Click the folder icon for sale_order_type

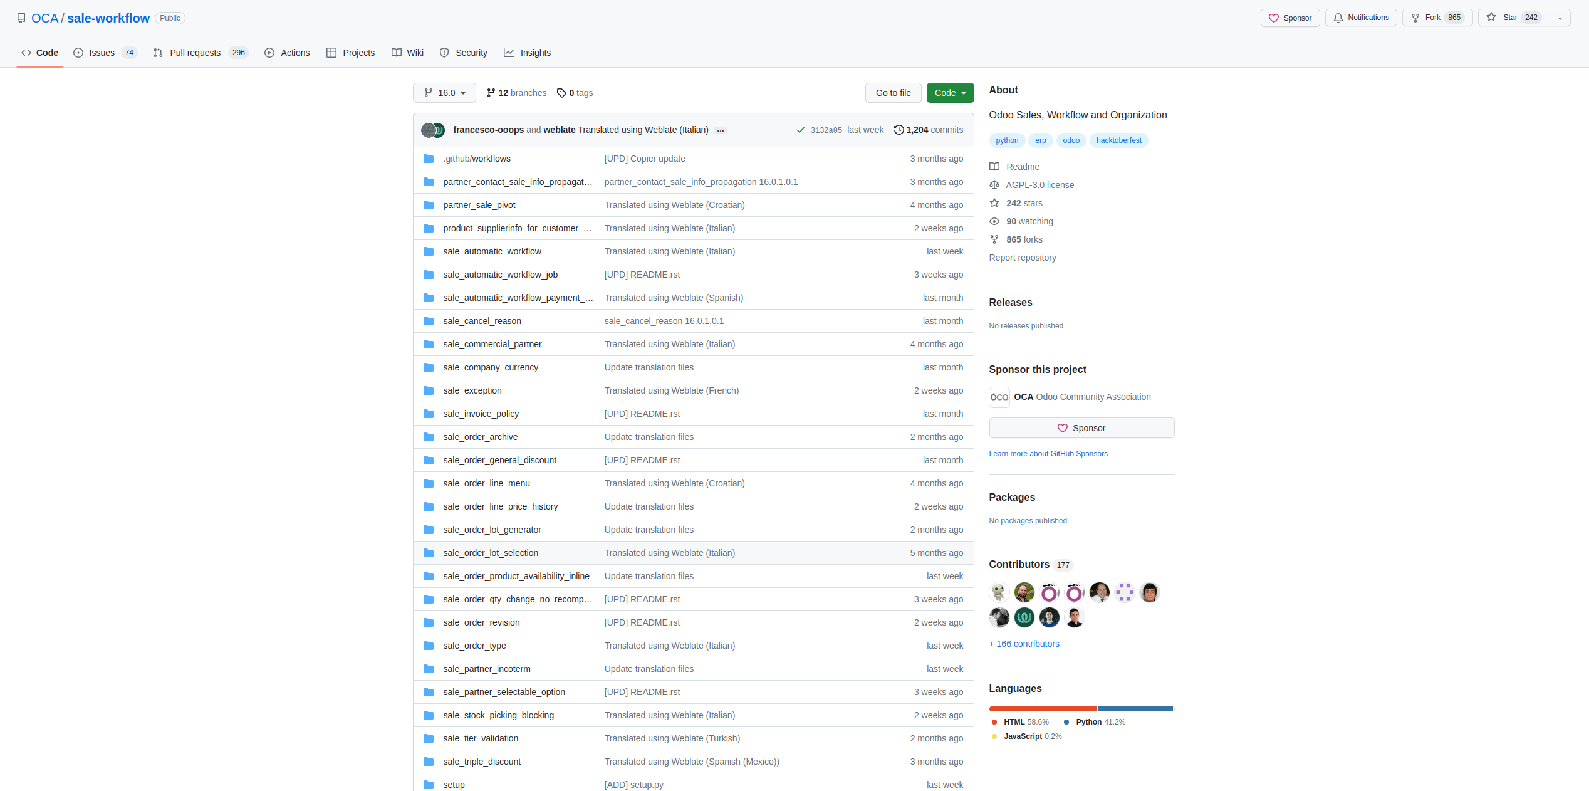(429, 646)
